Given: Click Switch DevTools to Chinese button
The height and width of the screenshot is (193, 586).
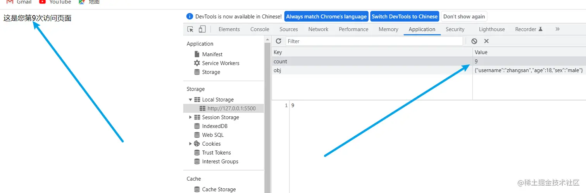Looking at the screenshot, I should (x=405, y=16).
